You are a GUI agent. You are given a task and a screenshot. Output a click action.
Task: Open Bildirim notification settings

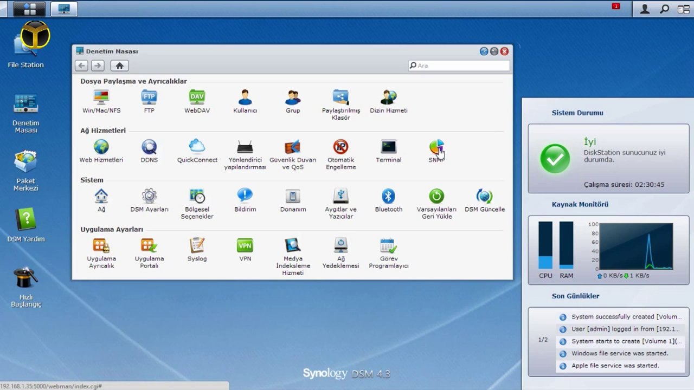click(x=245, y=200)
